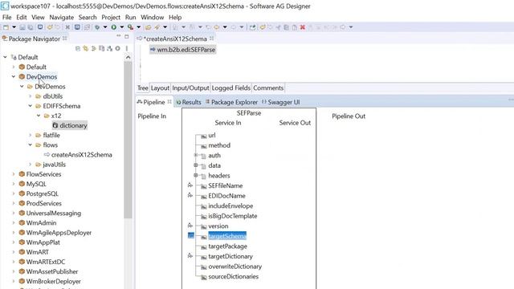The height and width of the screenshot is (289, 514).
Task: Select the Pipeline view tab
Action: coord(151,102)
